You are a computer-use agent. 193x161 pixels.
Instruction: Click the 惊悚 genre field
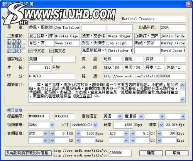(155, 59)
